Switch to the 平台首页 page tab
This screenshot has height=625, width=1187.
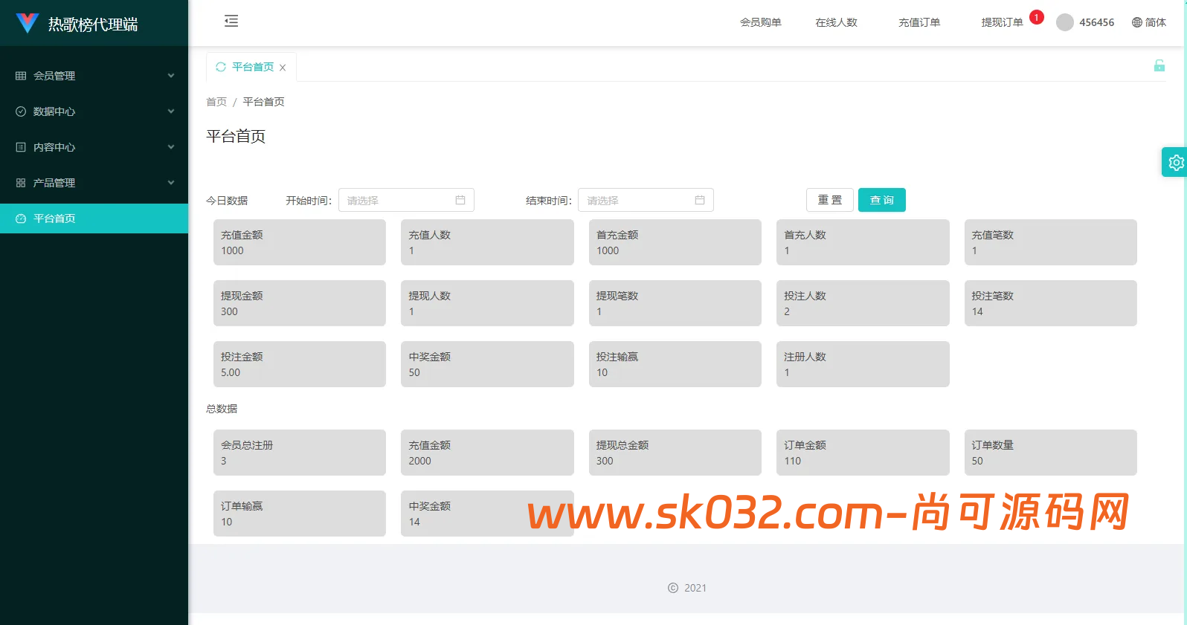click(x=253, y=67)
